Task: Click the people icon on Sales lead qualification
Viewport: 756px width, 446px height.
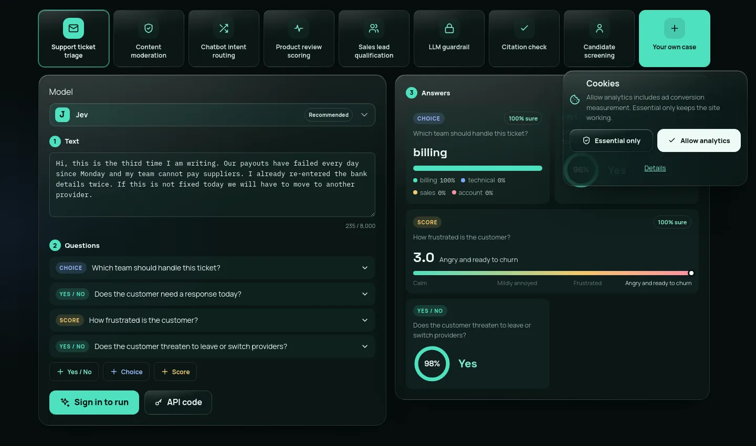Action: [x=374, y=28]
